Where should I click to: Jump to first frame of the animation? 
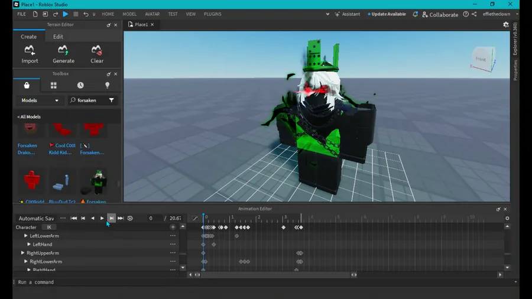tap(74, 218)
